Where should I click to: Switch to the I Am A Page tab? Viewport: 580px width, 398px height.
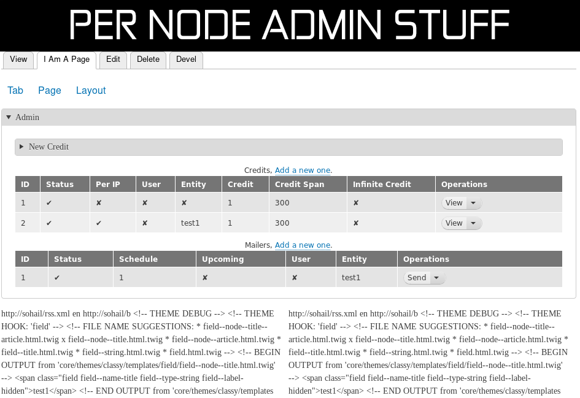pyautogui.click(x=66, y=59)
